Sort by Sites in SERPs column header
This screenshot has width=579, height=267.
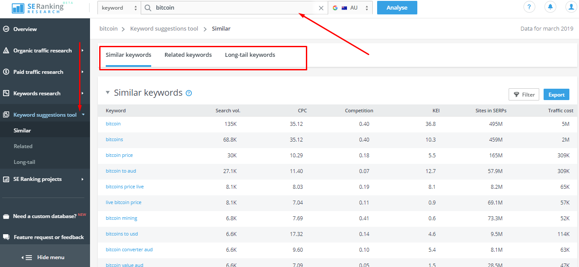coord(491,111)
